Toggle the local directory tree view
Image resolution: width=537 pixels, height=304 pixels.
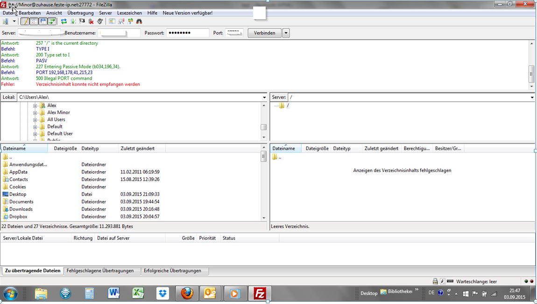coord(34,21)
